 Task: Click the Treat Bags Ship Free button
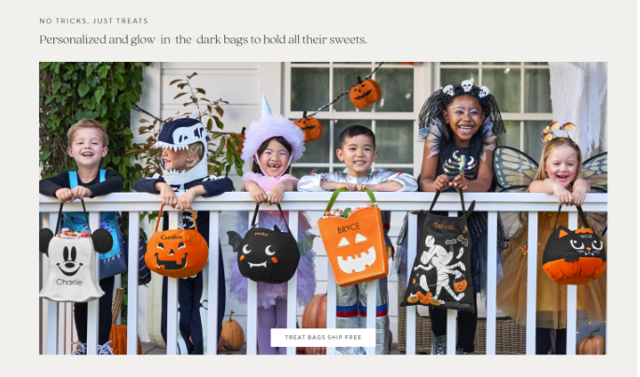[323, 338]
